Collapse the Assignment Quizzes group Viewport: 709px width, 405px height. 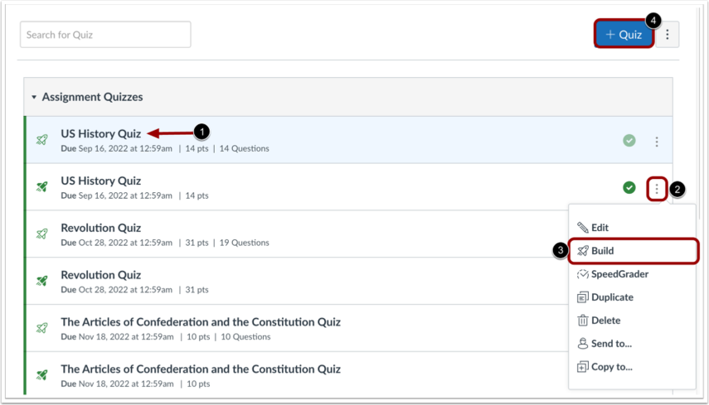click(x=34, y=97)
